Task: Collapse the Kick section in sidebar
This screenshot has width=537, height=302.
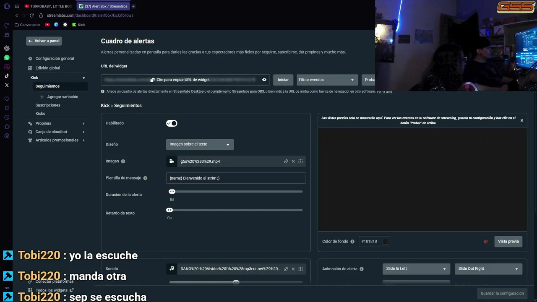Action: [83, 78]
